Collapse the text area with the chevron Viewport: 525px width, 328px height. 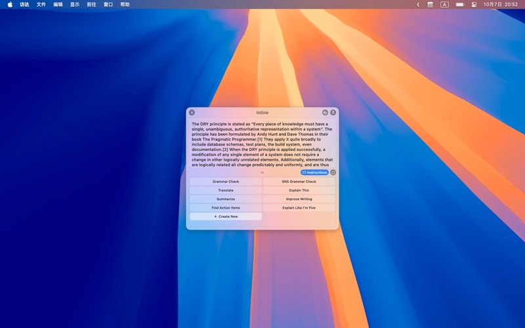click(262, 173)
